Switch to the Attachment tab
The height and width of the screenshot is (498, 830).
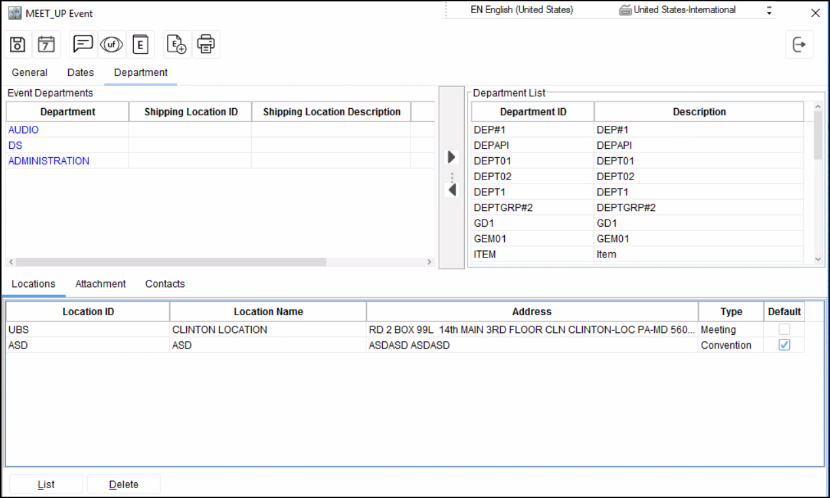[100, 284]
